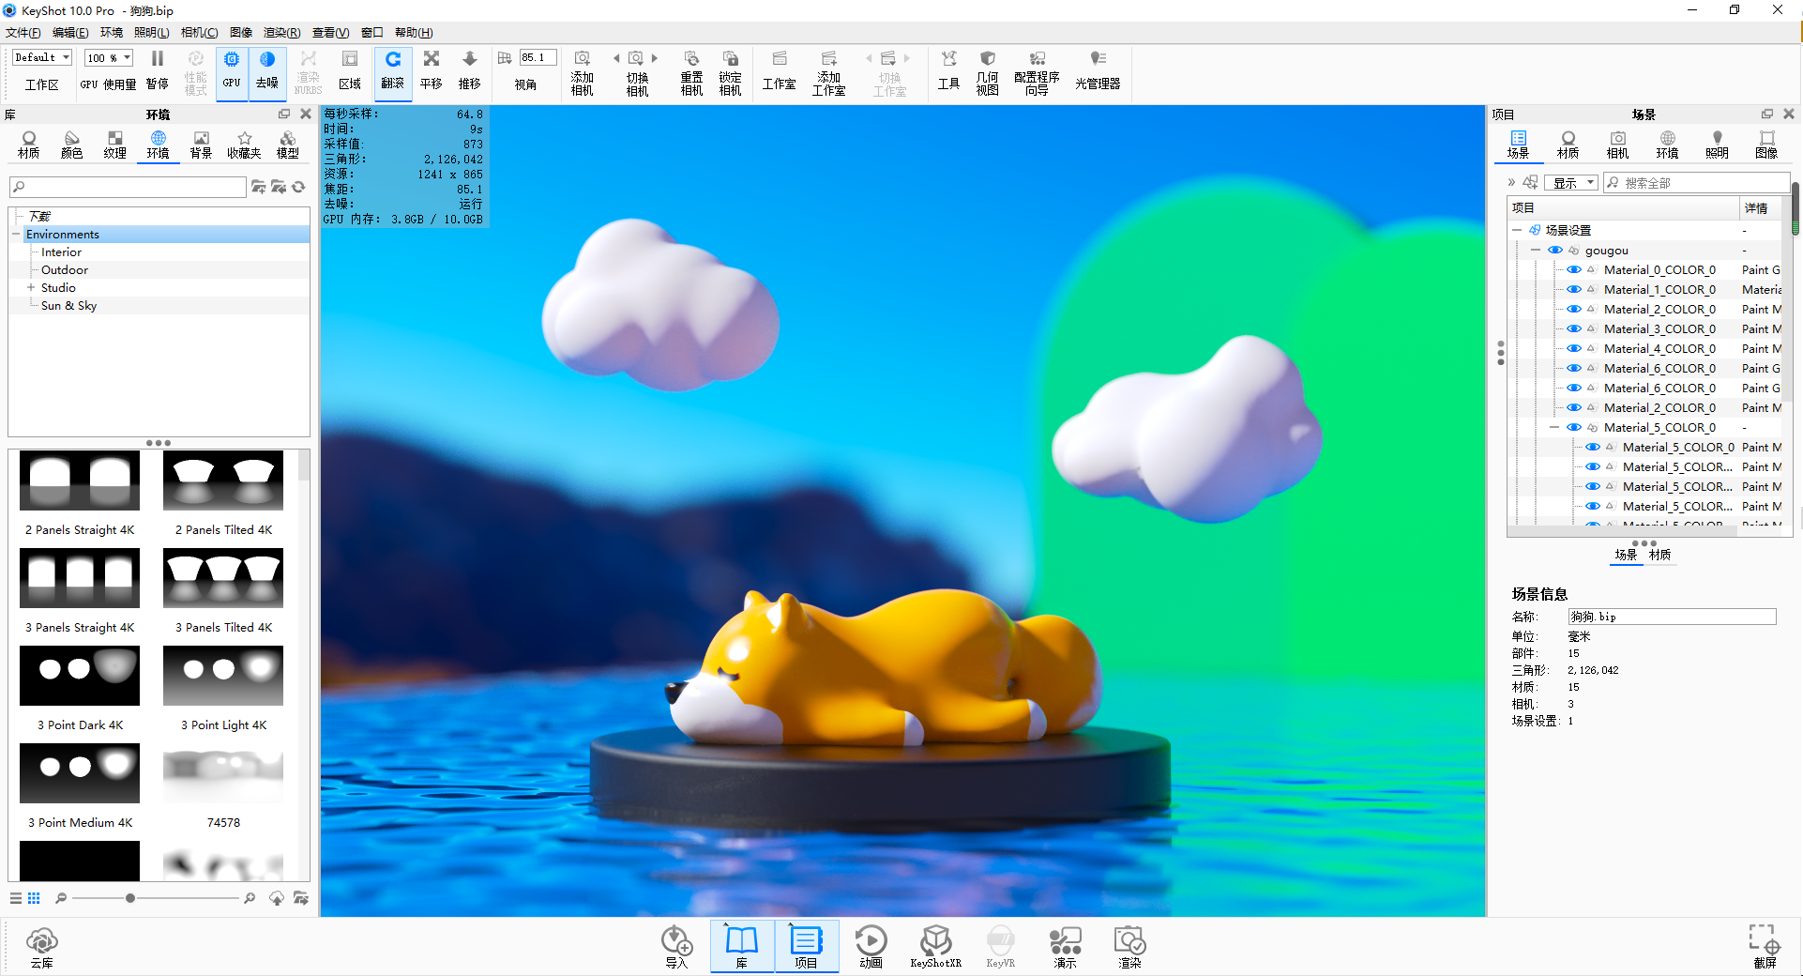
Task: Open the Default workspace dropdown
Action: click(x=39, y=56)
